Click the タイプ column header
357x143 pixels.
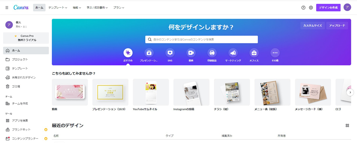pos(169,136)
